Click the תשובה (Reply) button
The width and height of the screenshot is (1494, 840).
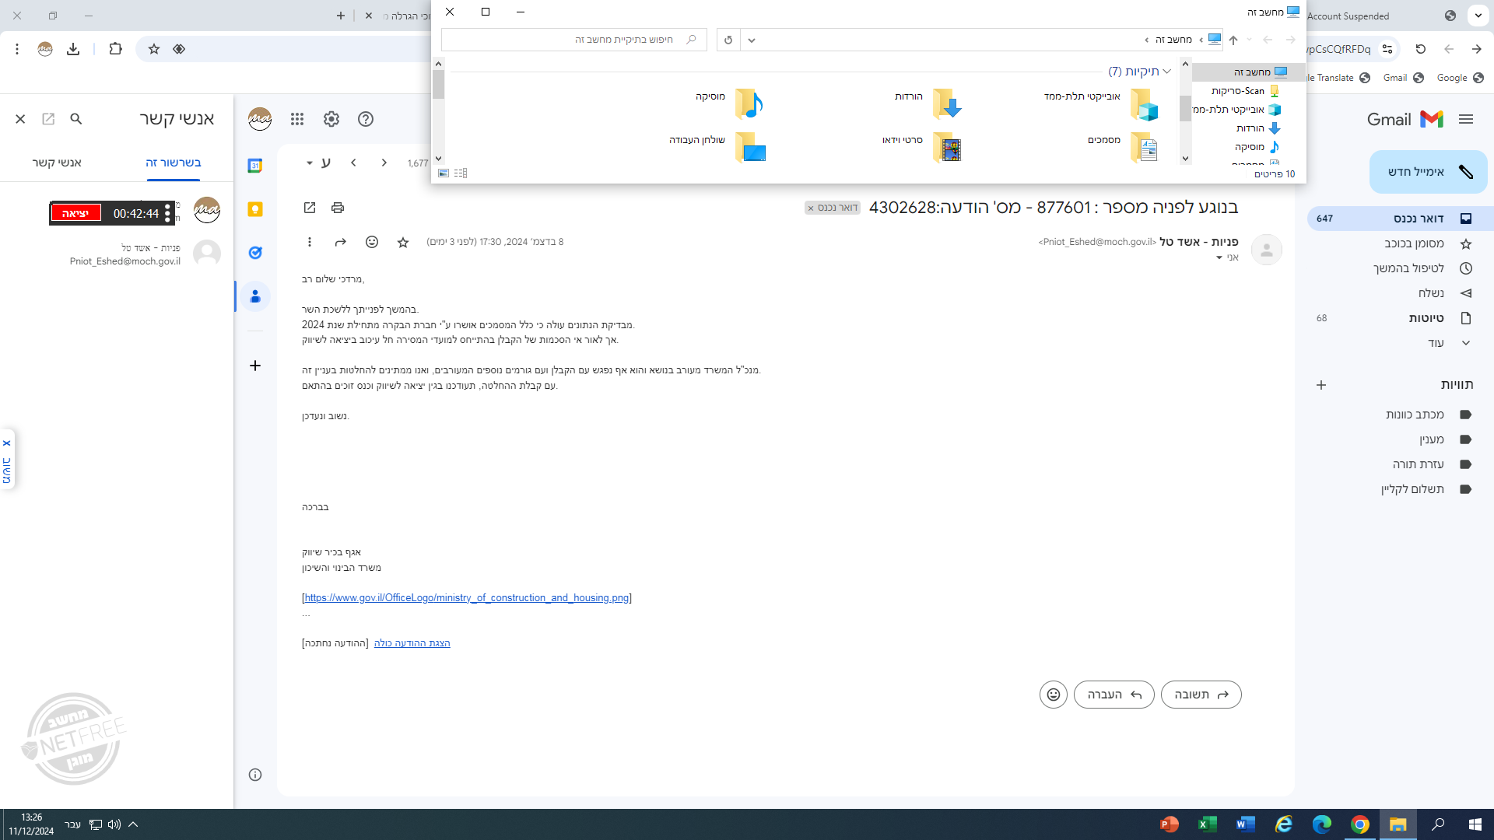[x=1201, y=695]
